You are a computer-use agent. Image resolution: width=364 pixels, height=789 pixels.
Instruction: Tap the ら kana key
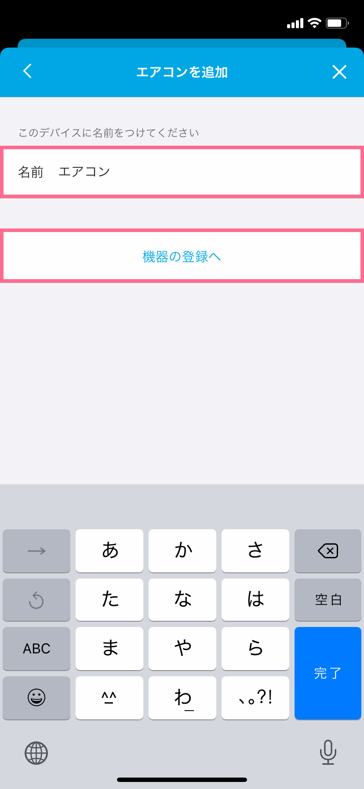[x=255, y=649]
